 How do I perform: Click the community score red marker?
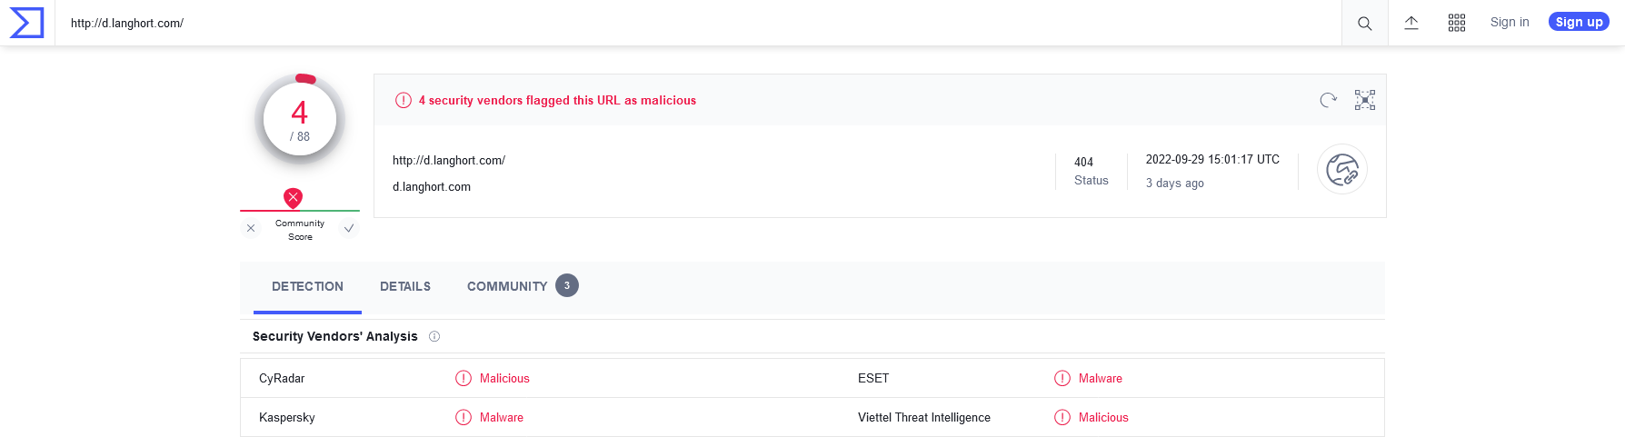pos(293,197)
